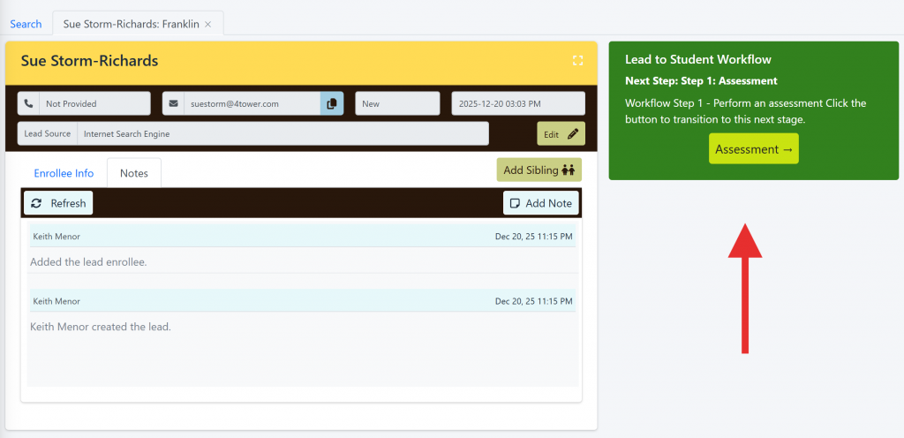Click the Add Note button
This screenshot has width=904, height=438.
(x=540, y=203)
